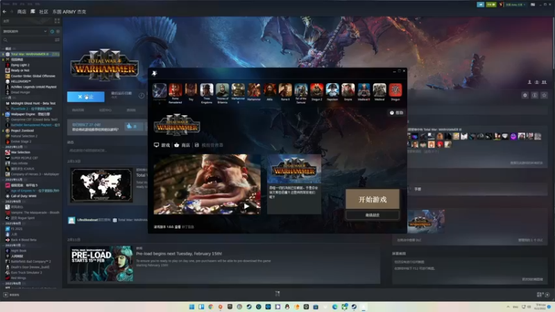Toggle favorite star on Steam game page
This screenshot has width=555, height=312.
pos(545,95)
